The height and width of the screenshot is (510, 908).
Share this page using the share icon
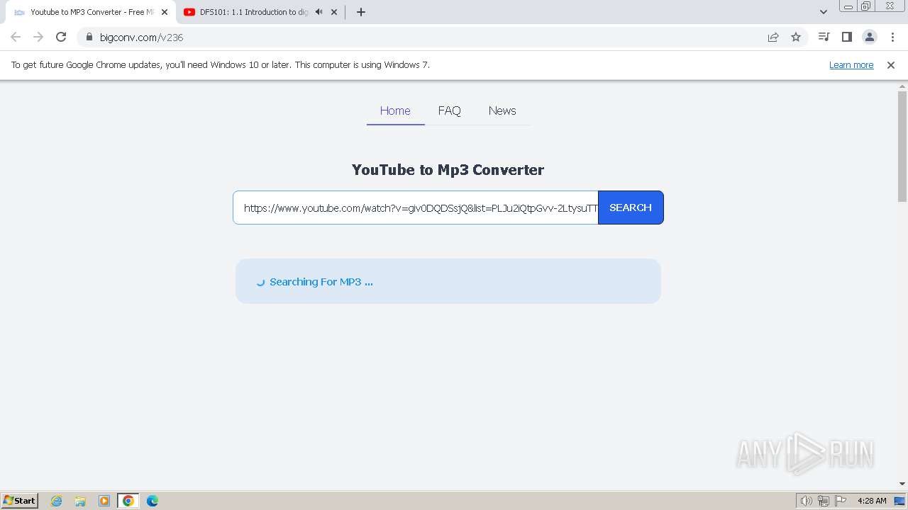(773, 37)
